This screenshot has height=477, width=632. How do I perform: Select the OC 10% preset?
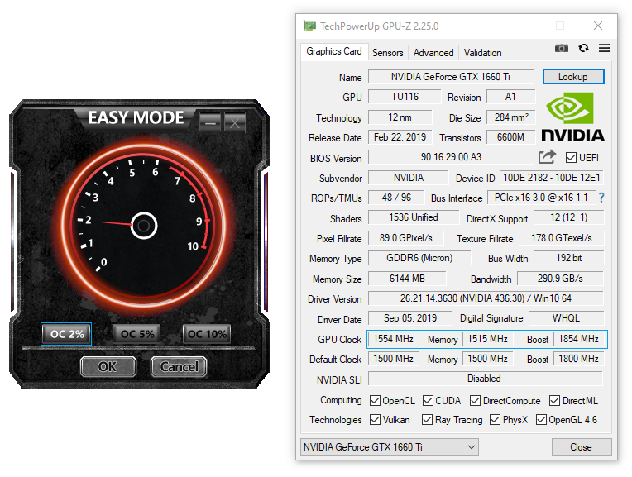pos(207,334)
